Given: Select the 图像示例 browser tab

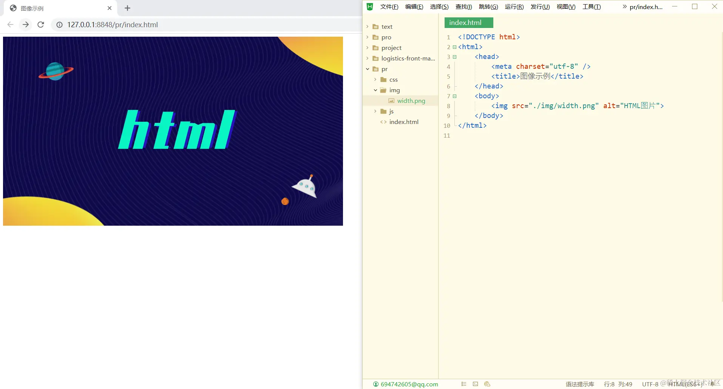Looking at the screenshot, I should tap(60, 8).
